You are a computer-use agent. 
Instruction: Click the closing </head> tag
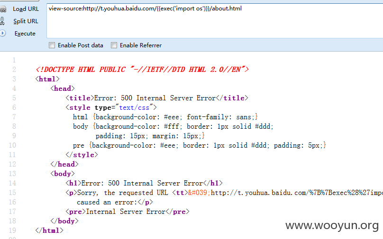(64, 164)
